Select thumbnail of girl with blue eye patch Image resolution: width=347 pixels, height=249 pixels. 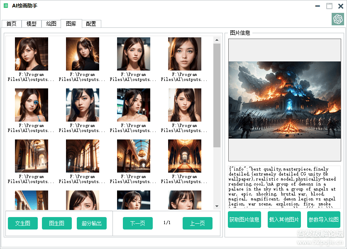coord(32,105)
